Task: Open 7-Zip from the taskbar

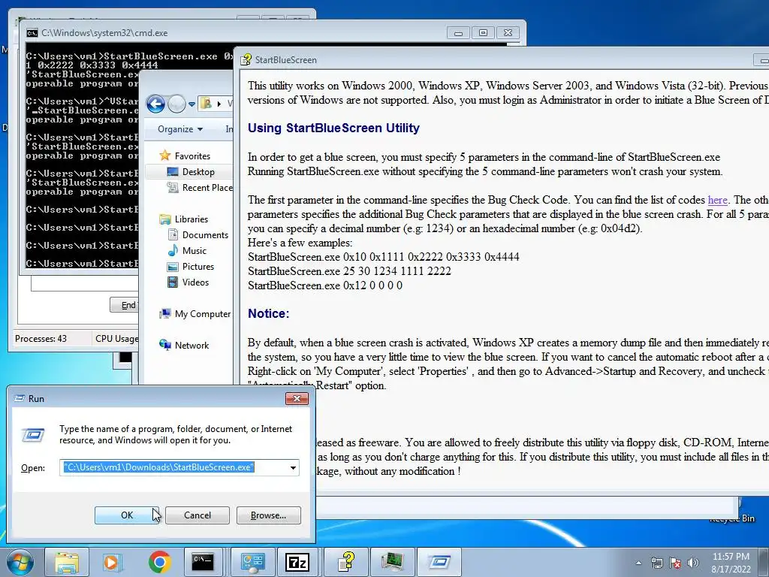Action: pos(297,562)
